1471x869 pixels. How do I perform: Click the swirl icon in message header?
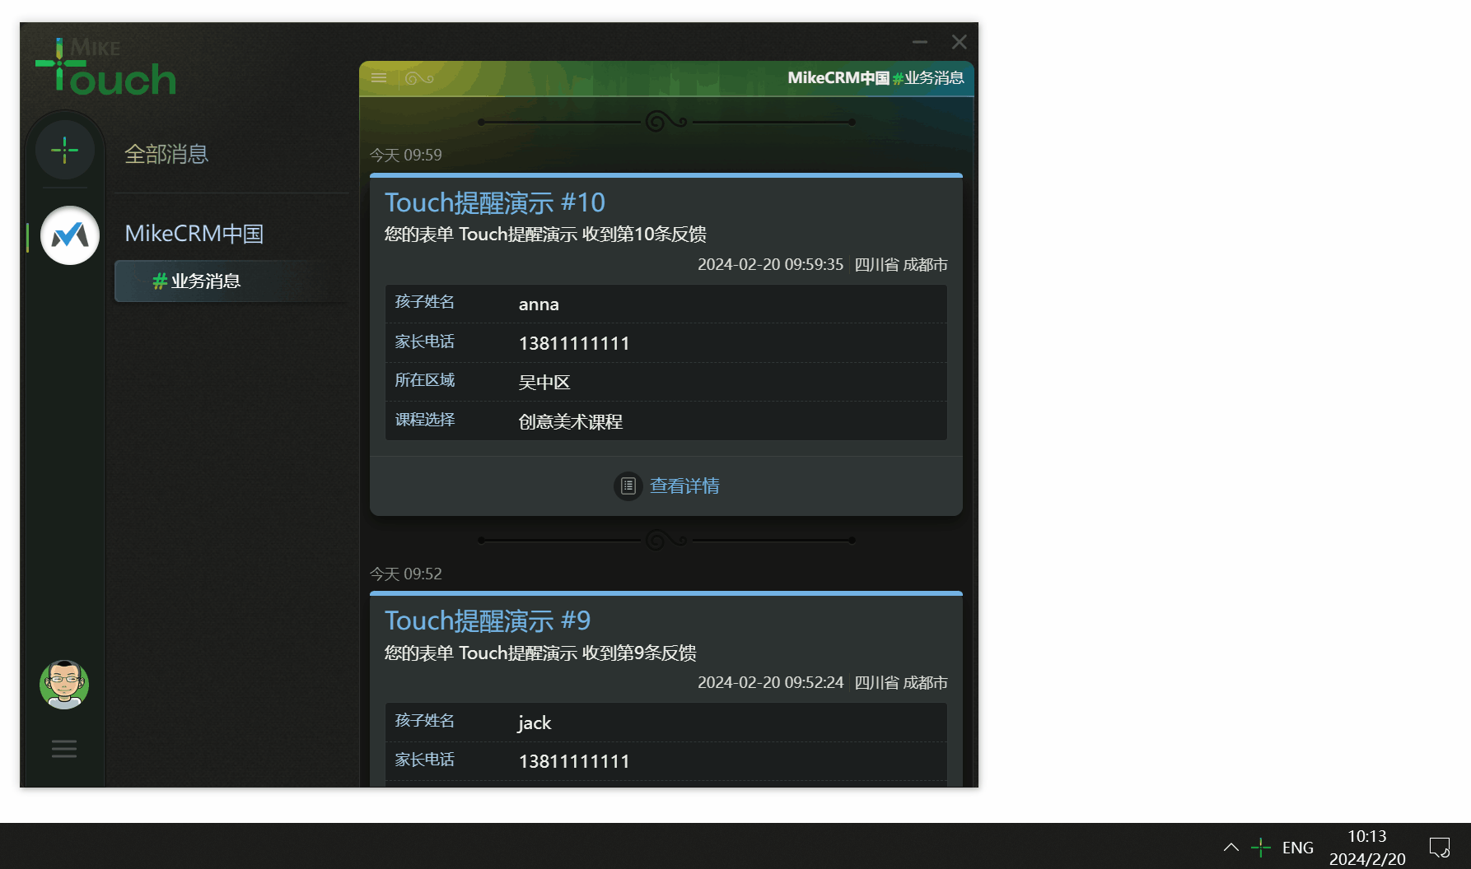pyautogui.click(x=419, y=78)
